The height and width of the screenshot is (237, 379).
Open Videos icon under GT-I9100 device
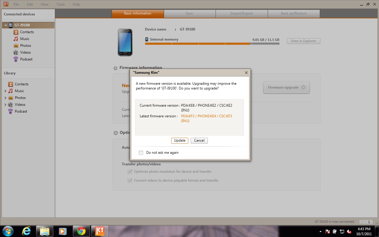16,52
